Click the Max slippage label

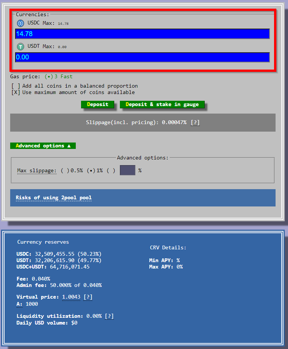tap(37, 170)
